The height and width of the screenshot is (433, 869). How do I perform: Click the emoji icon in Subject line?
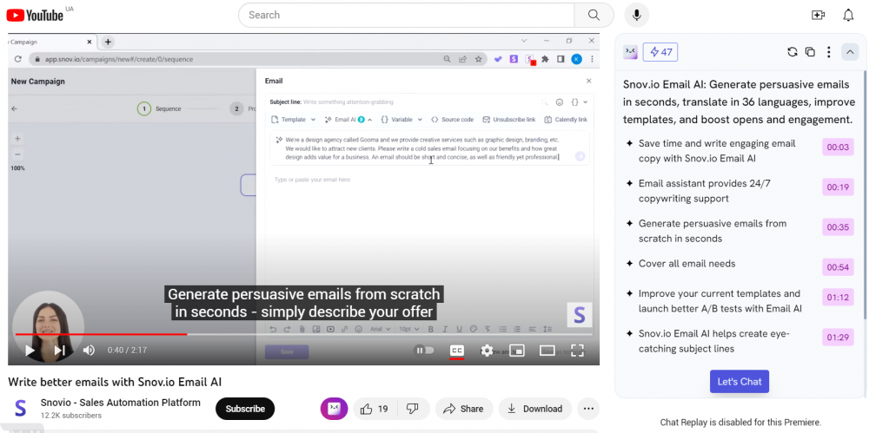coord(559,102)
